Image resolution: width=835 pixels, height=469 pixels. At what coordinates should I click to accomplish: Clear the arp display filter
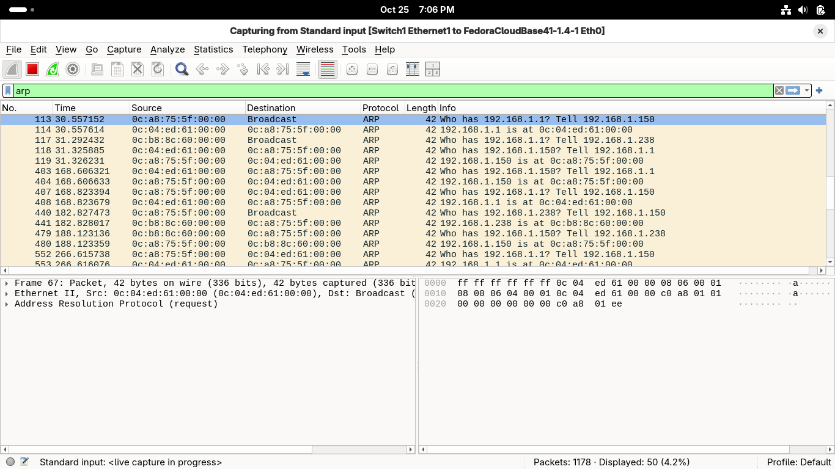[779, 91]
